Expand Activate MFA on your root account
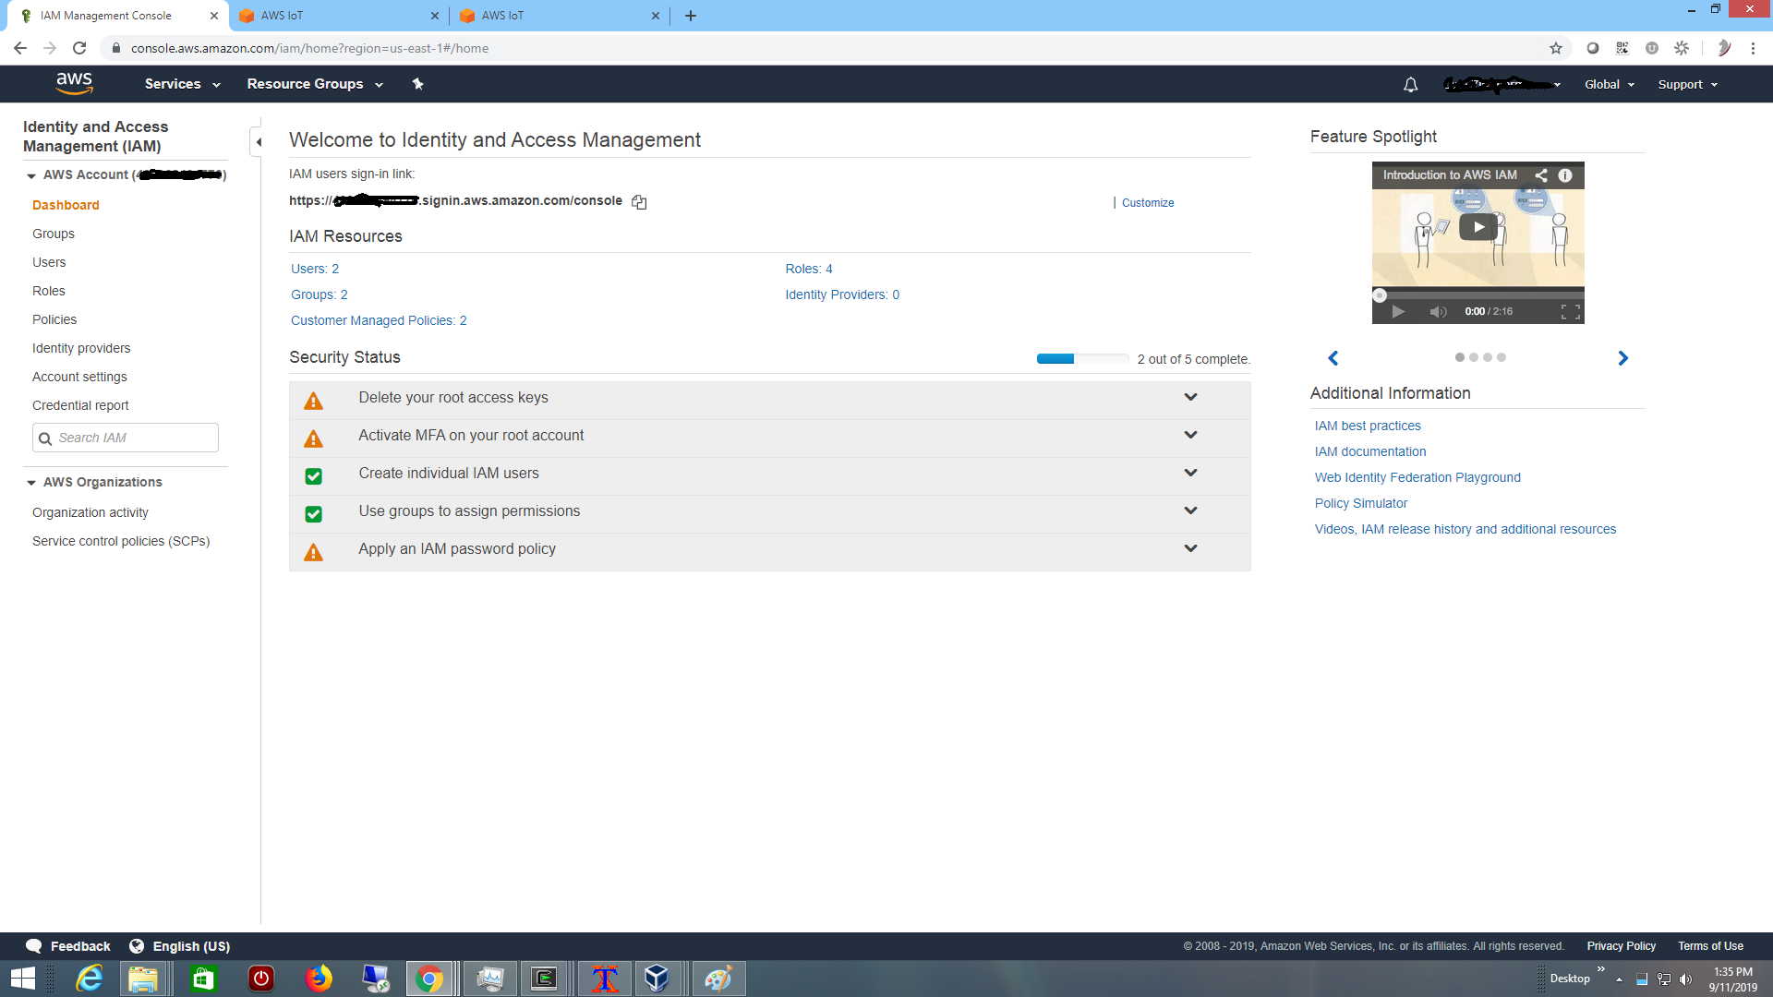 (x=1190, y=435)
